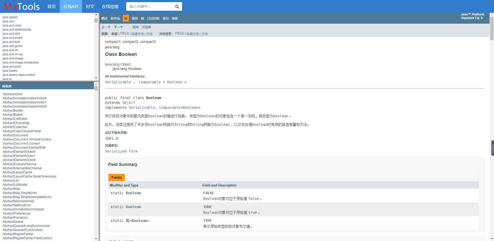This screenshot has height=241, width=494.
Task: Click the 概要 FIELD summary link
Action: click(x=125, y=34)
